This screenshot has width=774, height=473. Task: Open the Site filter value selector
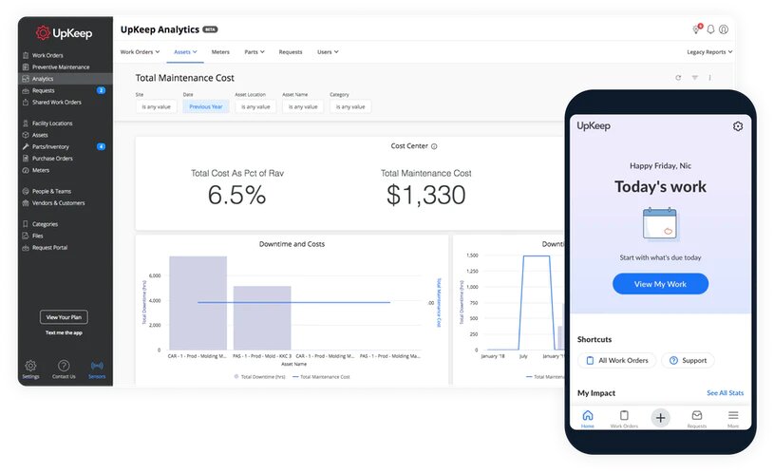[x=157, y=106]
